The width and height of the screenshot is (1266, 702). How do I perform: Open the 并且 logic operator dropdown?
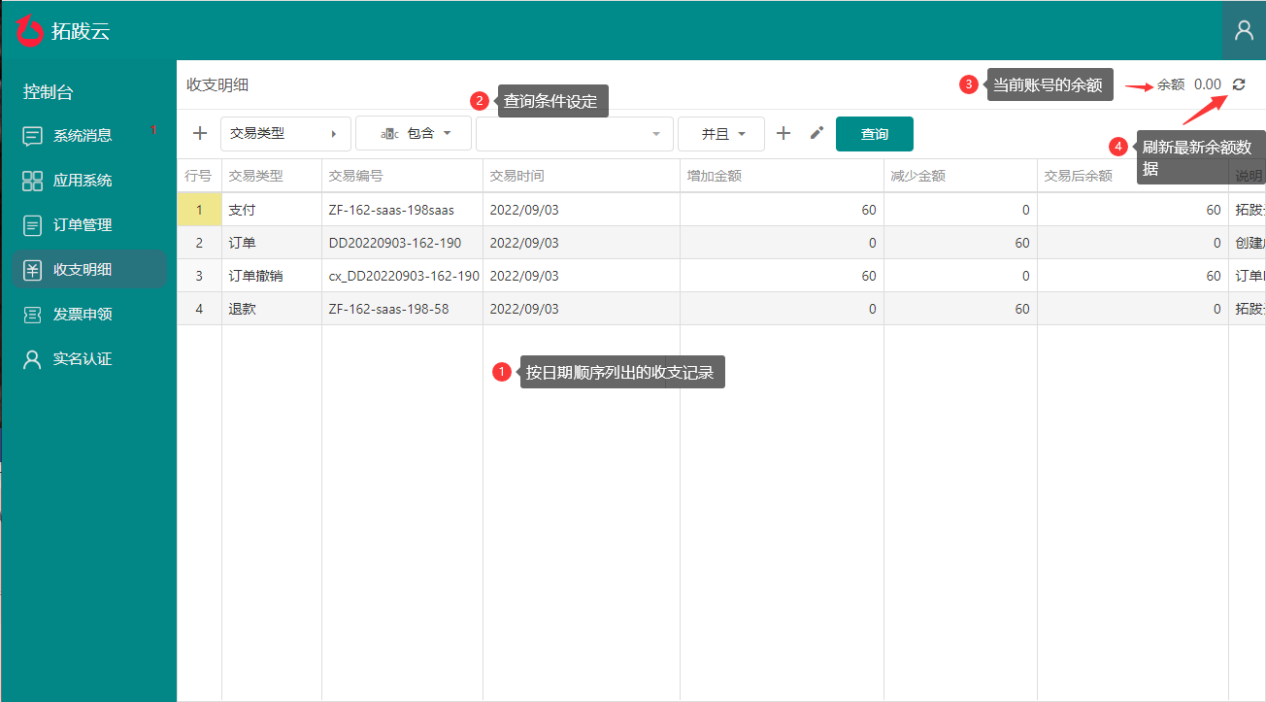pos(721,133)
